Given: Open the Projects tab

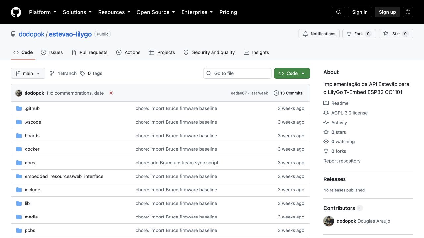Looking at the screenshot, I should 162,52.
